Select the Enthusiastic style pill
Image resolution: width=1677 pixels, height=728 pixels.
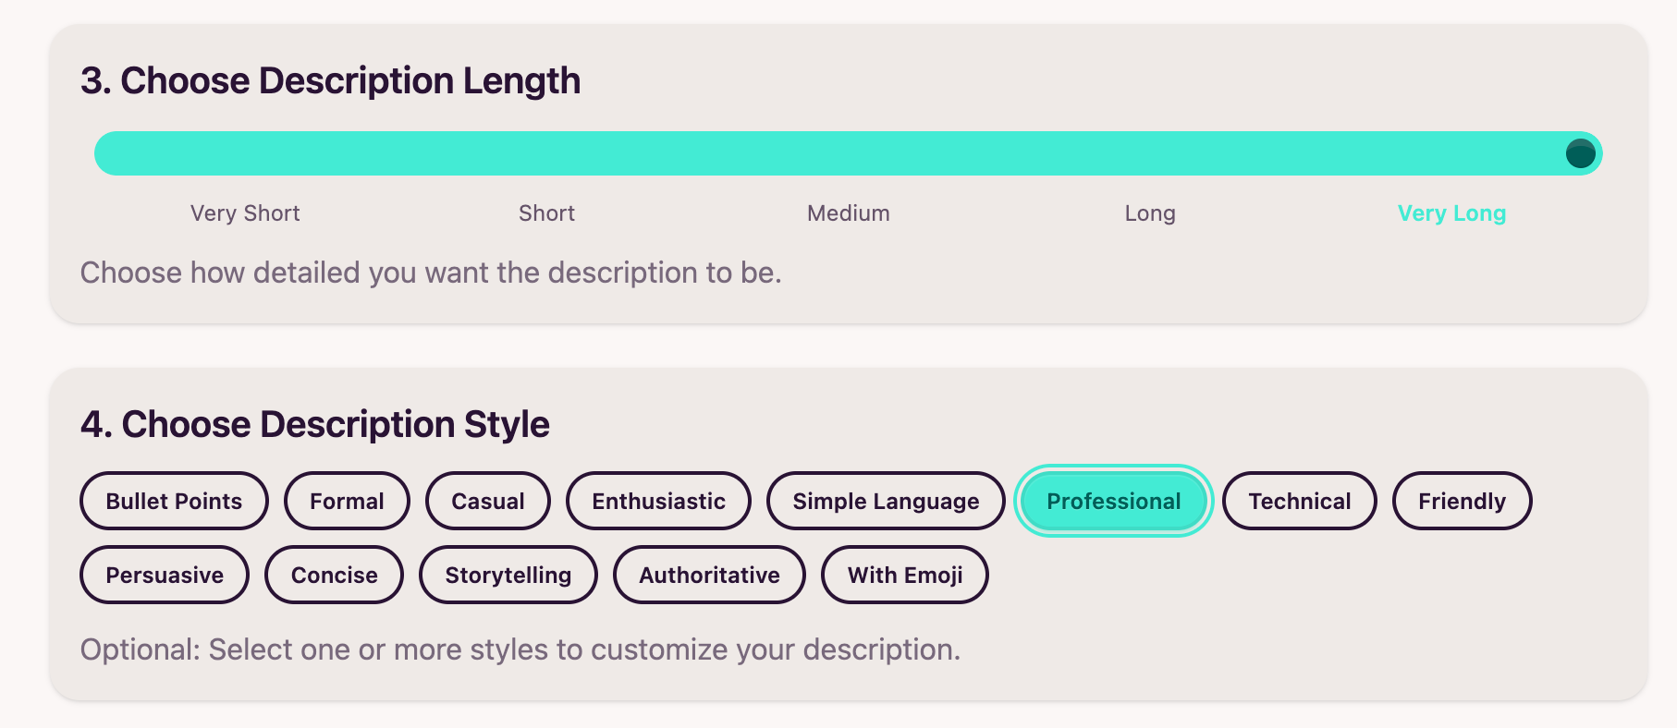click(x=658, y=501)
